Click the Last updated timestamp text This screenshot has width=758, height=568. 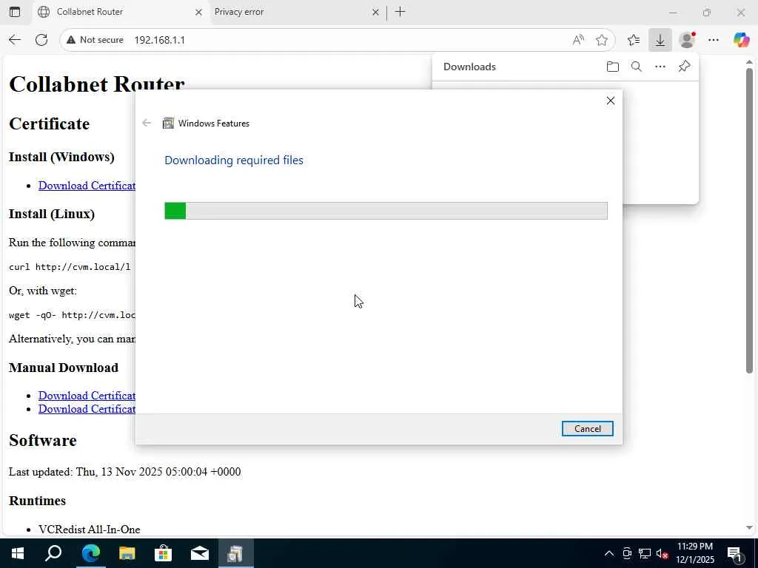click(124, 471)
